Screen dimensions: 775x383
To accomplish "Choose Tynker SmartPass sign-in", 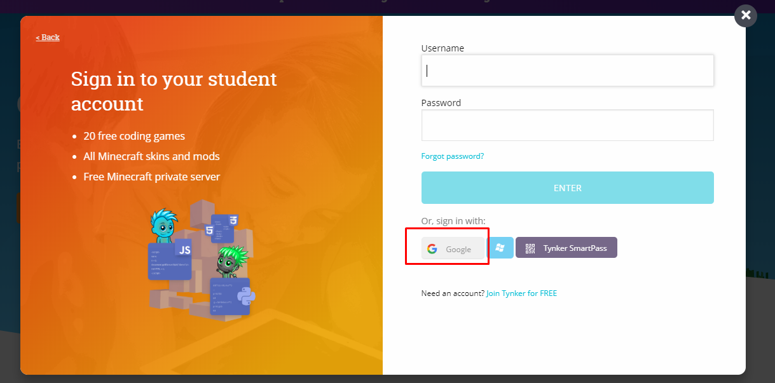I will click(x=566, y=248).
